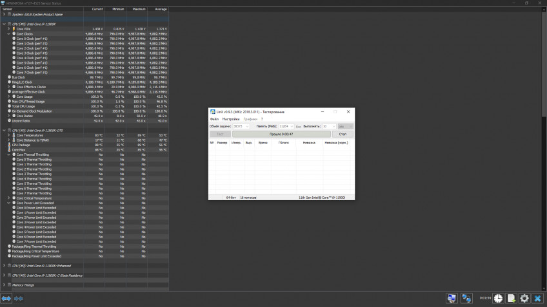The width and height of the screenshot is (547, 307).
Task: Click the greyed Тест button in LinX
Action: coord(220,134)
